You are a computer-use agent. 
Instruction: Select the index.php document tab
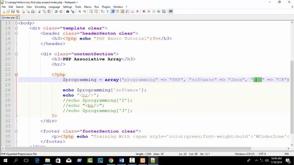pos(10,17)
